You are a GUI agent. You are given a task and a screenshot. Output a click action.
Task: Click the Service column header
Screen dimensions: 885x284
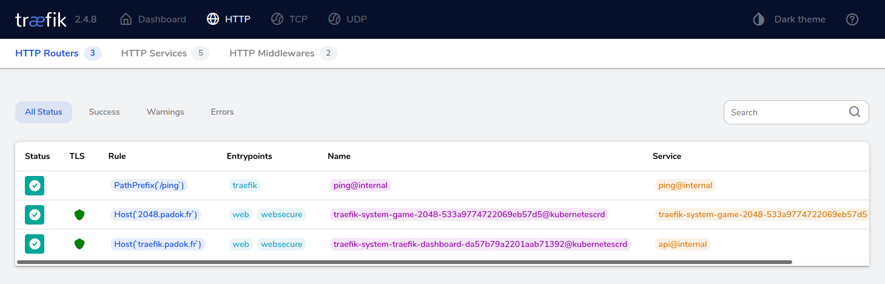tap(667, 157)
